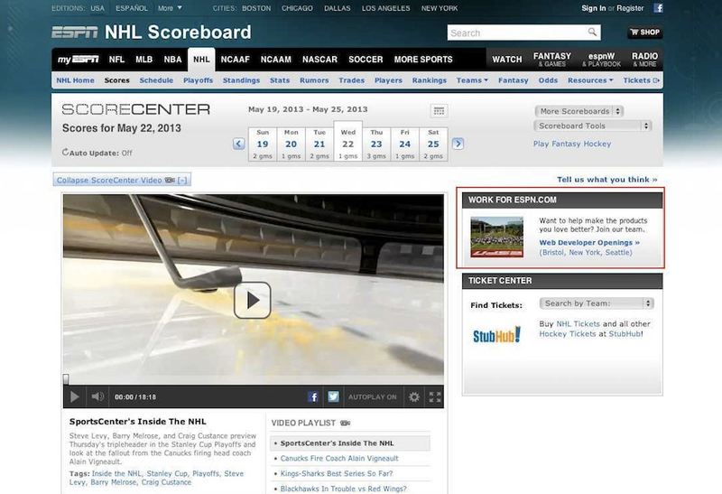Screen dimensions: 722x494
Task: Collapse the ScoreCenter Video panel
Action: [122, 180]
